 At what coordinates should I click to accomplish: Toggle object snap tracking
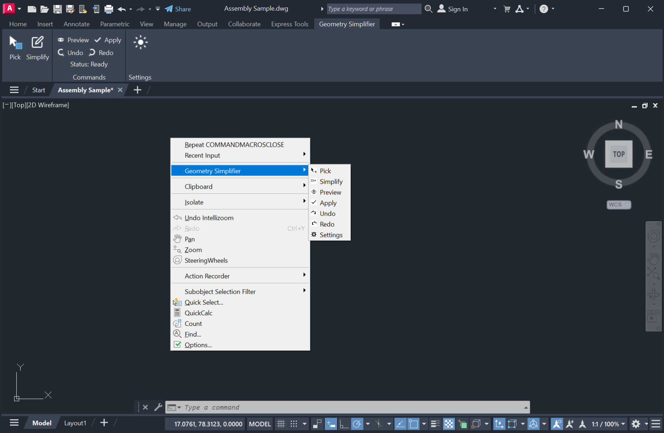(x=400, y=424)
